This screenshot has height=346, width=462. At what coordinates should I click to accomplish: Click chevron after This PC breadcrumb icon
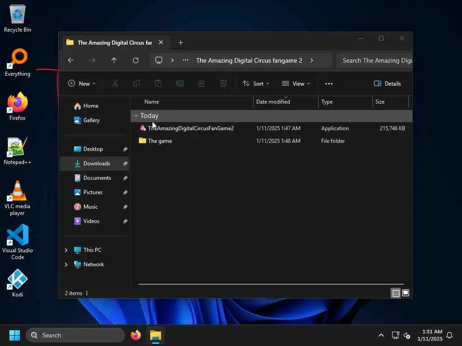172,60
